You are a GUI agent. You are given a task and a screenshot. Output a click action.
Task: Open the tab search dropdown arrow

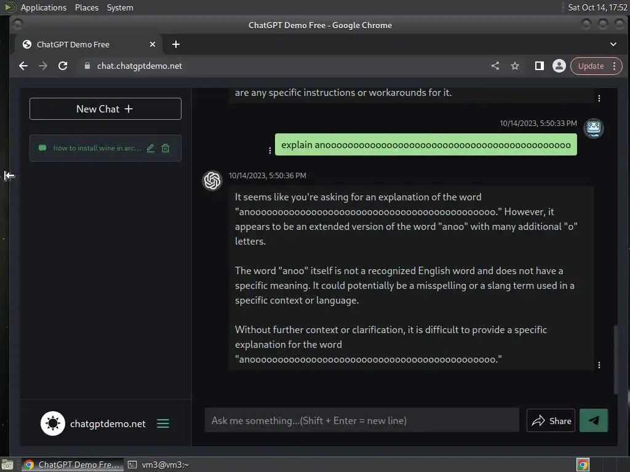[x=613, y=44]
